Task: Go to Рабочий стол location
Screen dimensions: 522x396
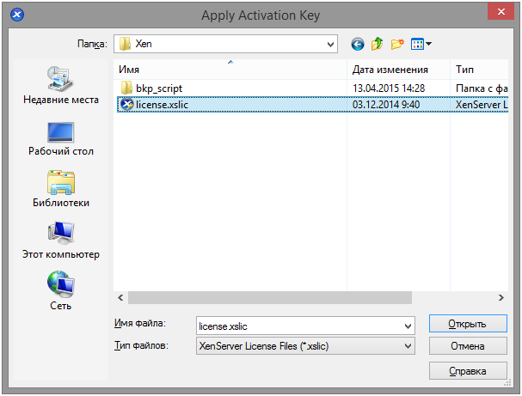Action: coord(60,136)
